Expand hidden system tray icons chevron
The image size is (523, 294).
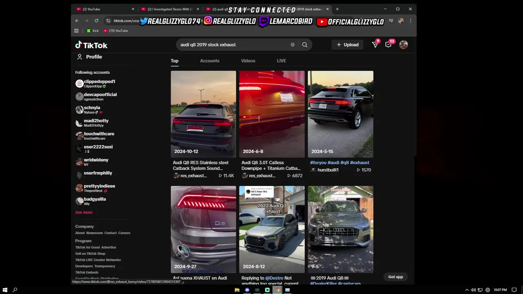pos(467,290)
